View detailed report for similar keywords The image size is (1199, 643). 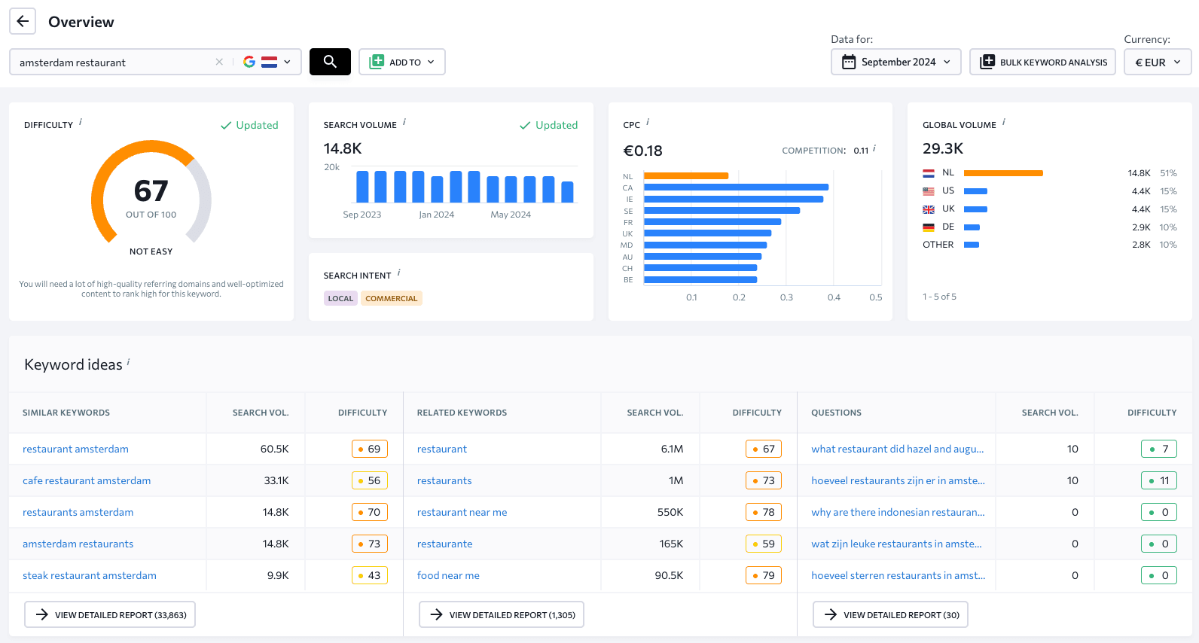tap(110, 614)
